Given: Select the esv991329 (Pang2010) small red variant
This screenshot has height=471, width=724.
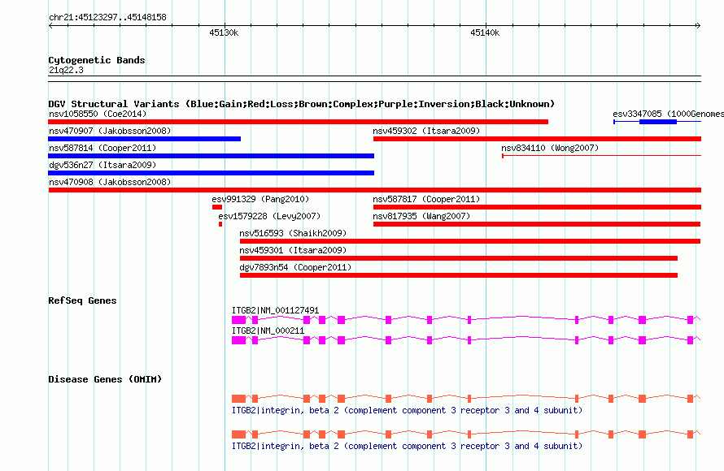Looking at the screenshot, I should (x=217, y=207).
